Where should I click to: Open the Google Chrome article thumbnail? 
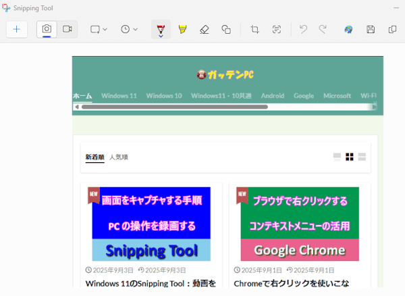tap(300, 224)
